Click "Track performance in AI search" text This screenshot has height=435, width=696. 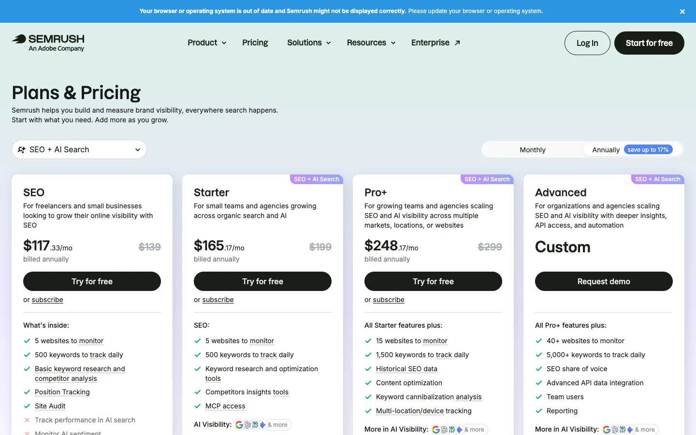[x=85, y=420]
